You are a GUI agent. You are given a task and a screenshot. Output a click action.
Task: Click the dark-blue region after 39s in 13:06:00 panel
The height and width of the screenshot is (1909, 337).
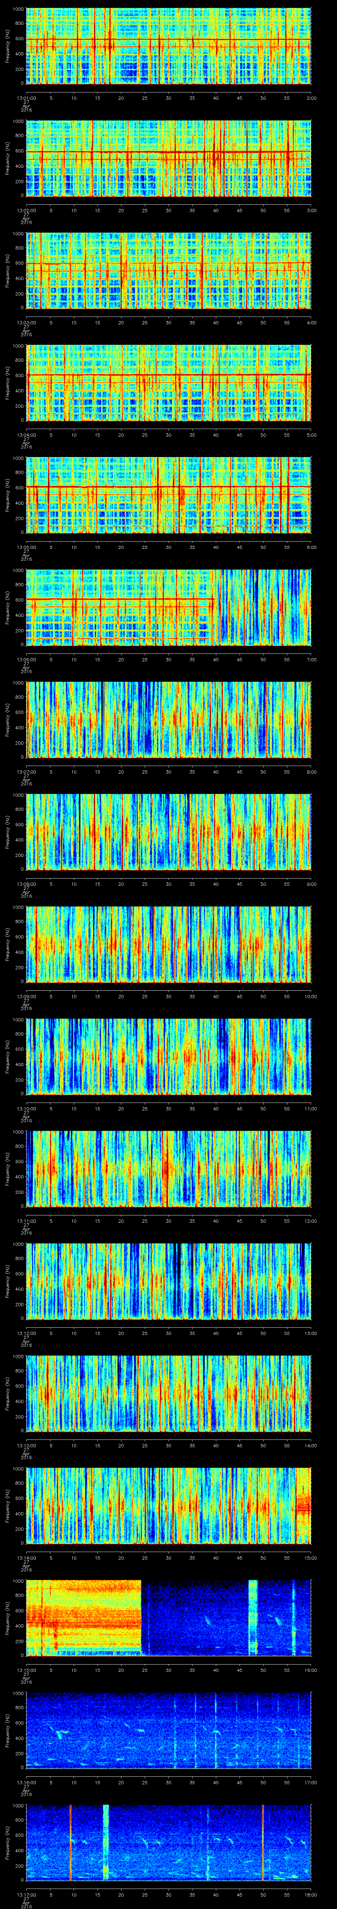coord(263,608)
